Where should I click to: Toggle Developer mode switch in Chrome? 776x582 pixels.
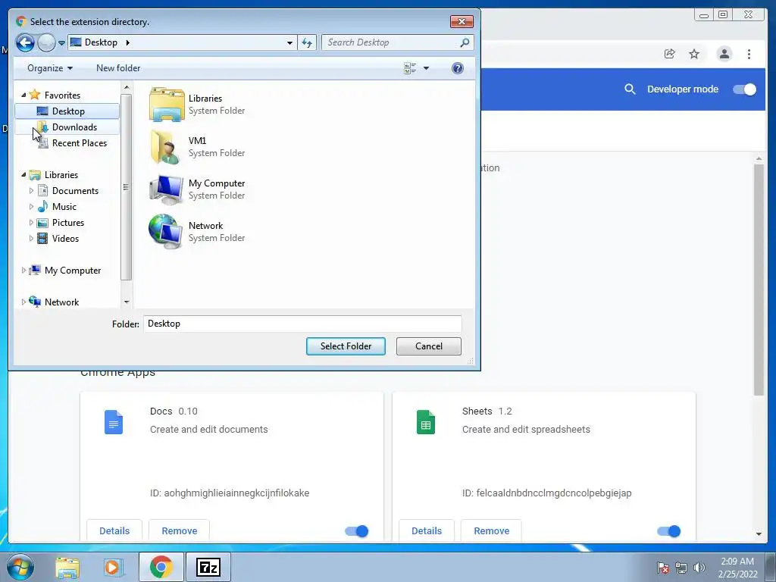pos(744,89)
